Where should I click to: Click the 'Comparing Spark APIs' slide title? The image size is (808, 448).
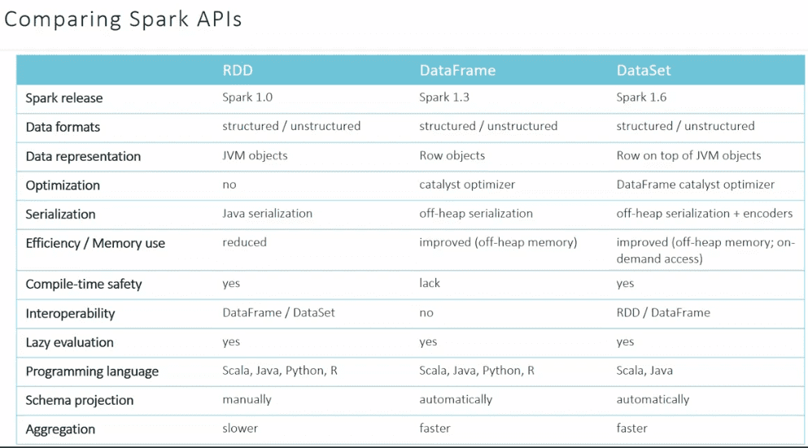pos(123,20)
